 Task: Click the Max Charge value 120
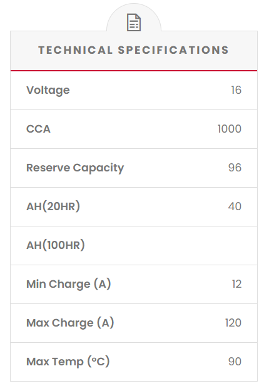point(233,323)
